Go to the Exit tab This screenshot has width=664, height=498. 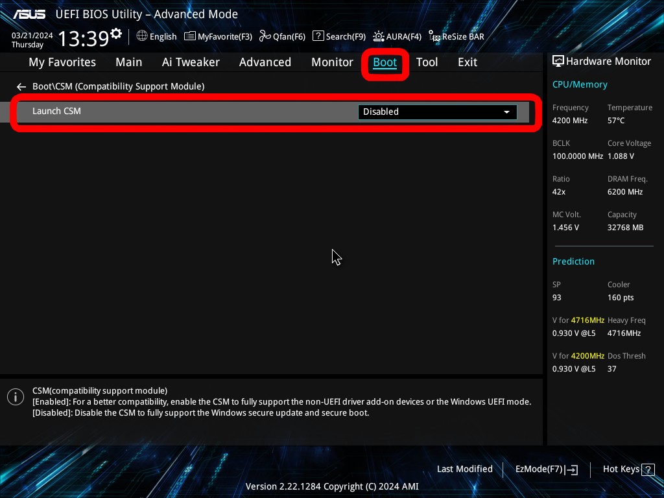click(468, 62)
